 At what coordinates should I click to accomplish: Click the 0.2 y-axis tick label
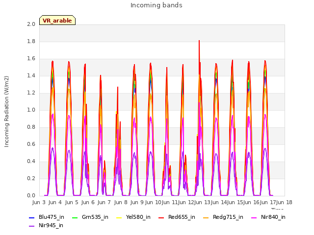31,178
